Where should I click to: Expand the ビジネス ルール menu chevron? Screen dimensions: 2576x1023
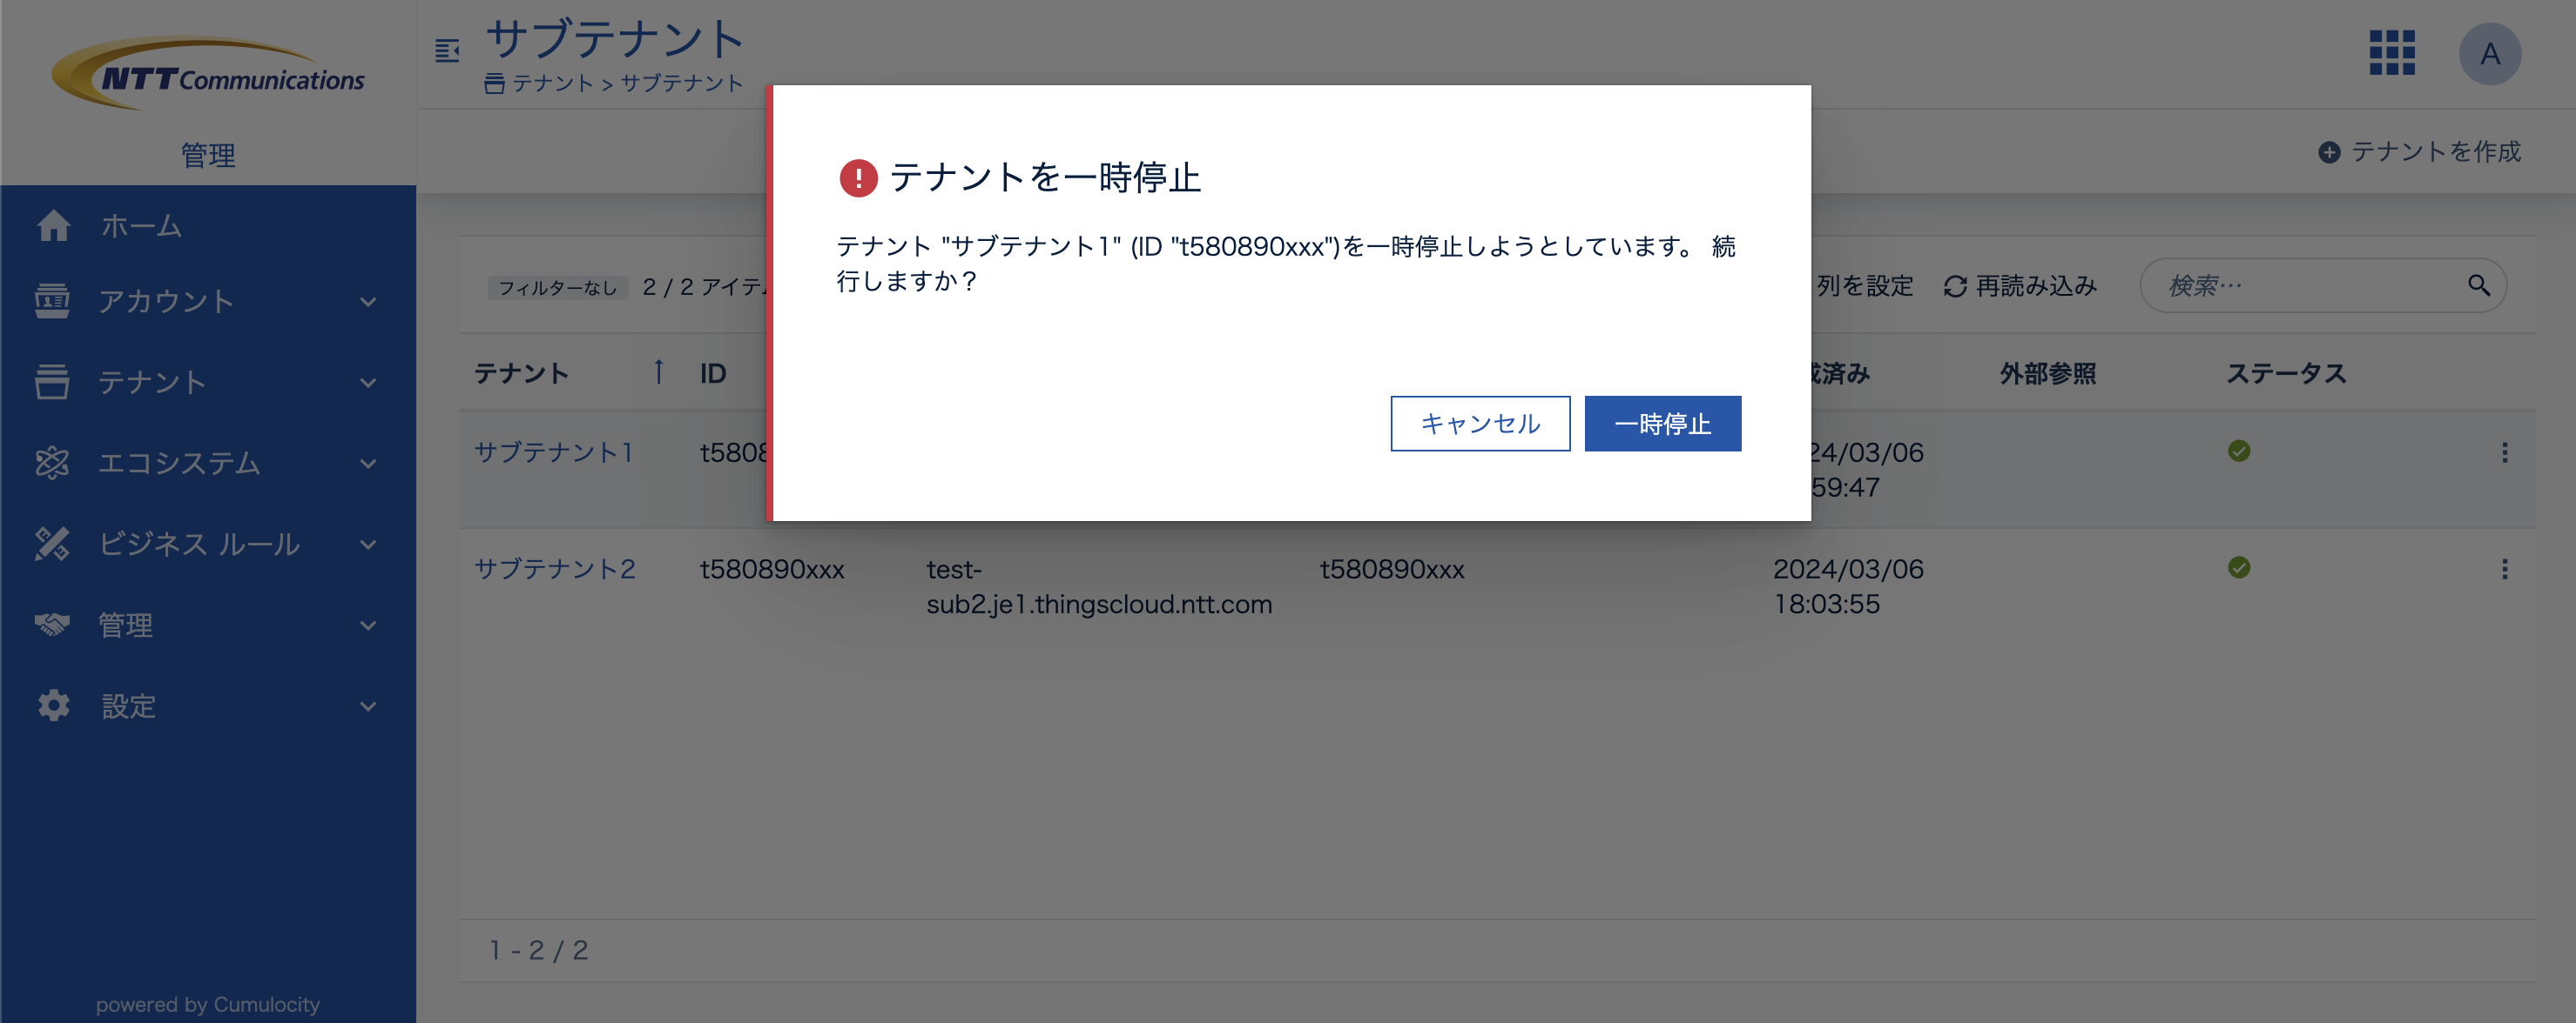pyautogui.click(x=368, y=545)
